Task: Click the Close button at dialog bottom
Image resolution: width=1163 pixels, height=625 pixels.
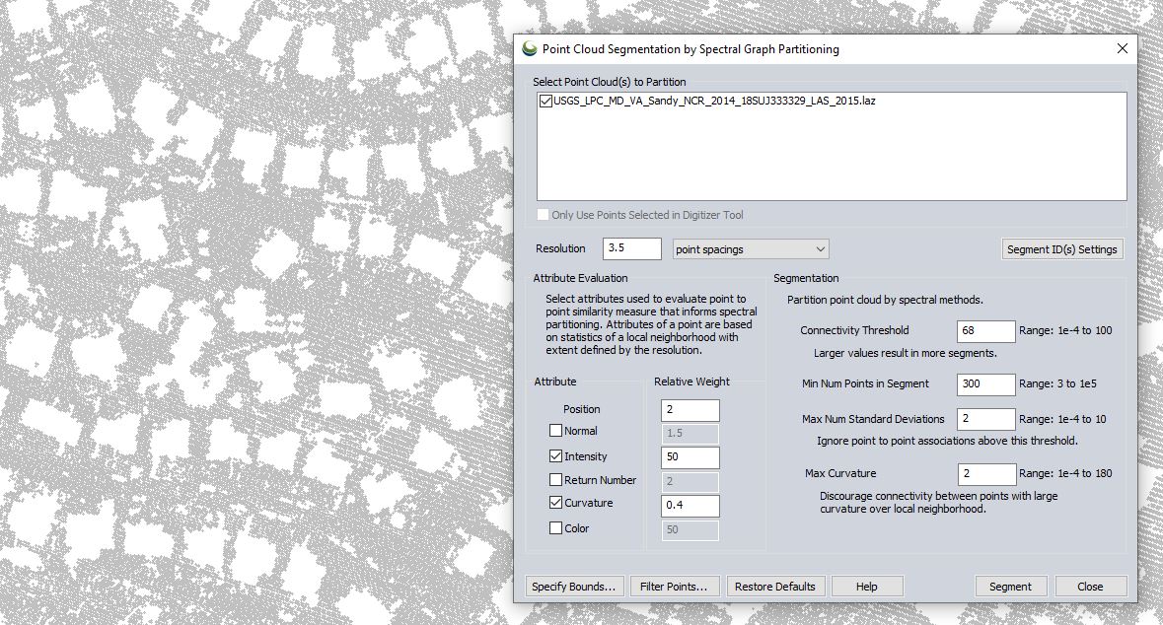Action: 1090,586
